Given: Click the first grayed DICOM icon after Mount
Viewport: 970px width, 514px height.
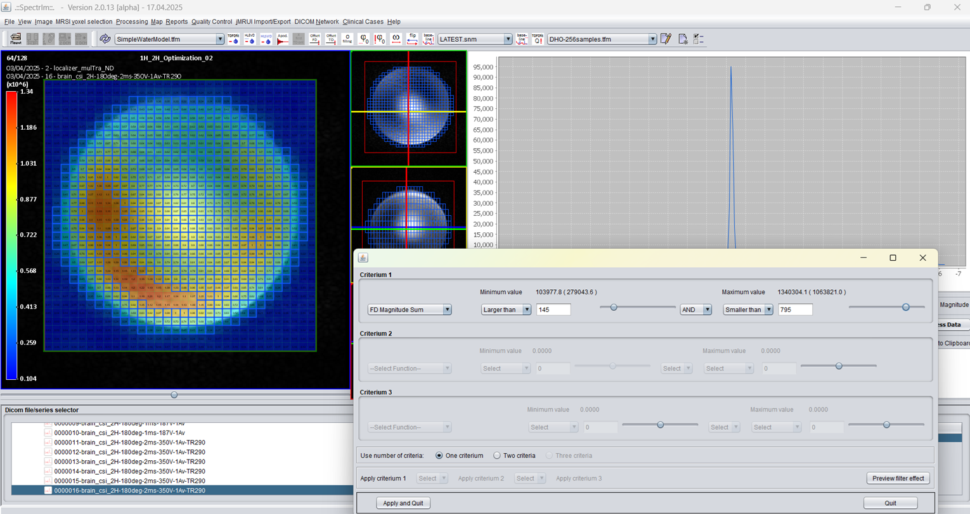Looking at the screenshot, I should click(32, 39).
